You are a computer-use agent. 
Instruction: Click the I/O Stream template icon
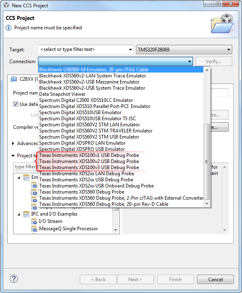34,222
